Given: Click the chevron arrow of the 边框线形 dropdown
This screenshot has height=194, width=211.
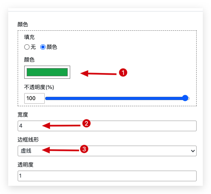Looking at the screenshot, I should point(193,151).
